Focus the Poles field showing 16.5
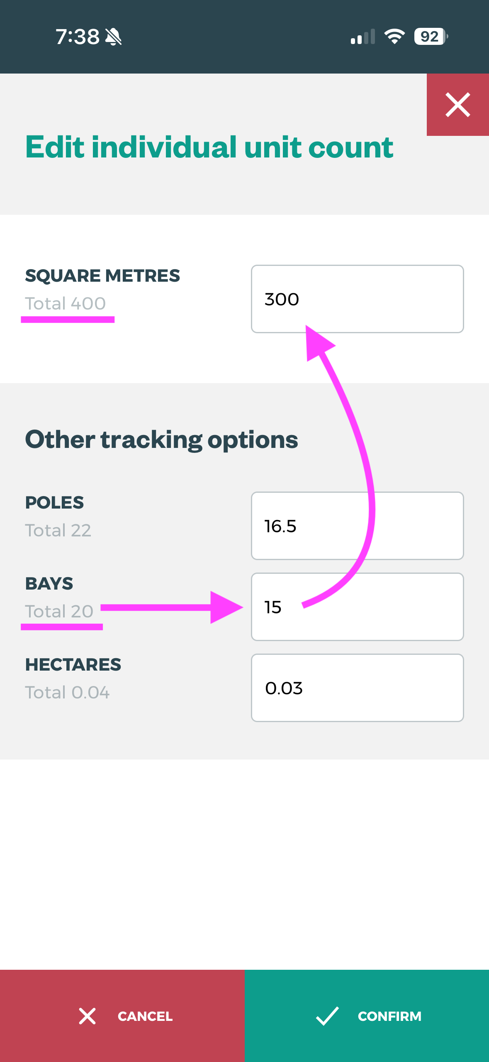This screenshot has height=1062, width=489. [x=357, y=526]
